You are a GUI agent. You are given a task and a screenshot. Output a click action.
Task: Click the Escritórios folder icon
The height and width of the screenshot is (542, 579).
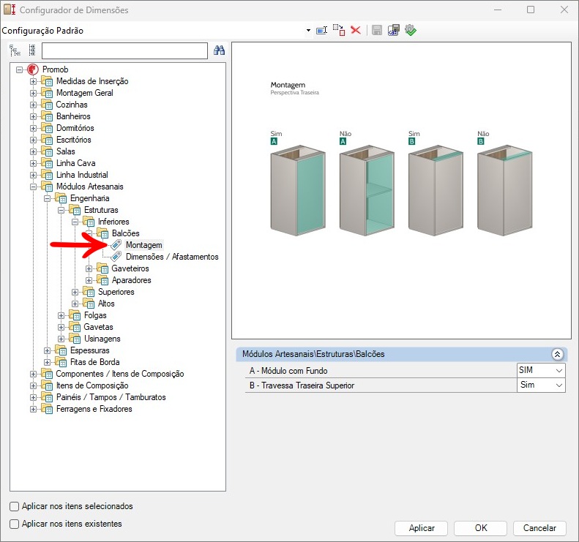(47, 140)
